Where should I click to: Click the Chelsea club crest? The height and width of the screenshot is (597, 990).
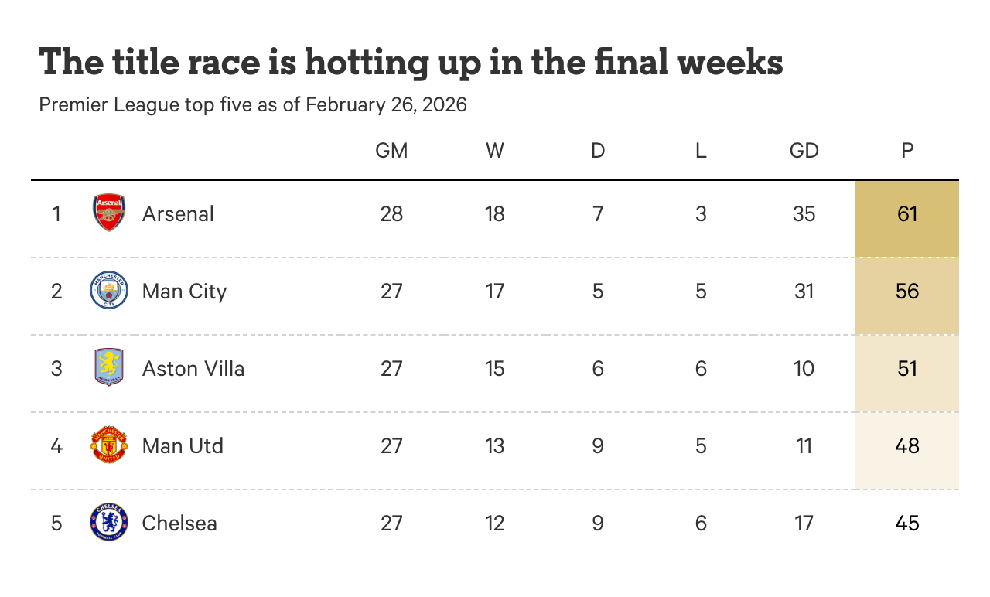tap(108, 523)
